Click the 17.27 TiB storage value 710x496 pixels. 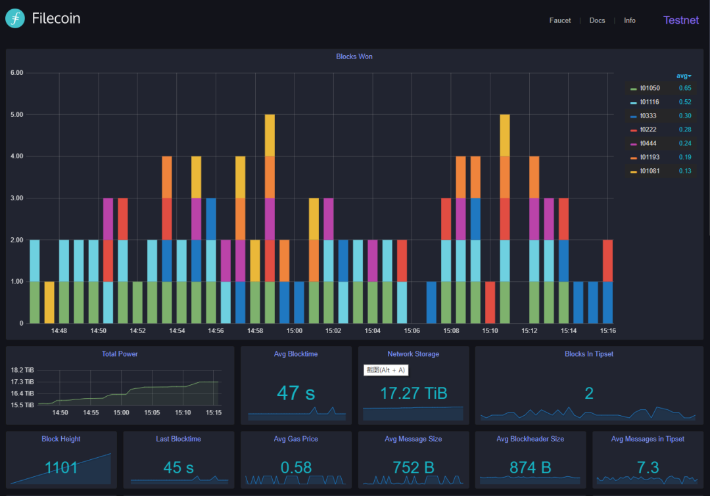click(x=414, y=393)
